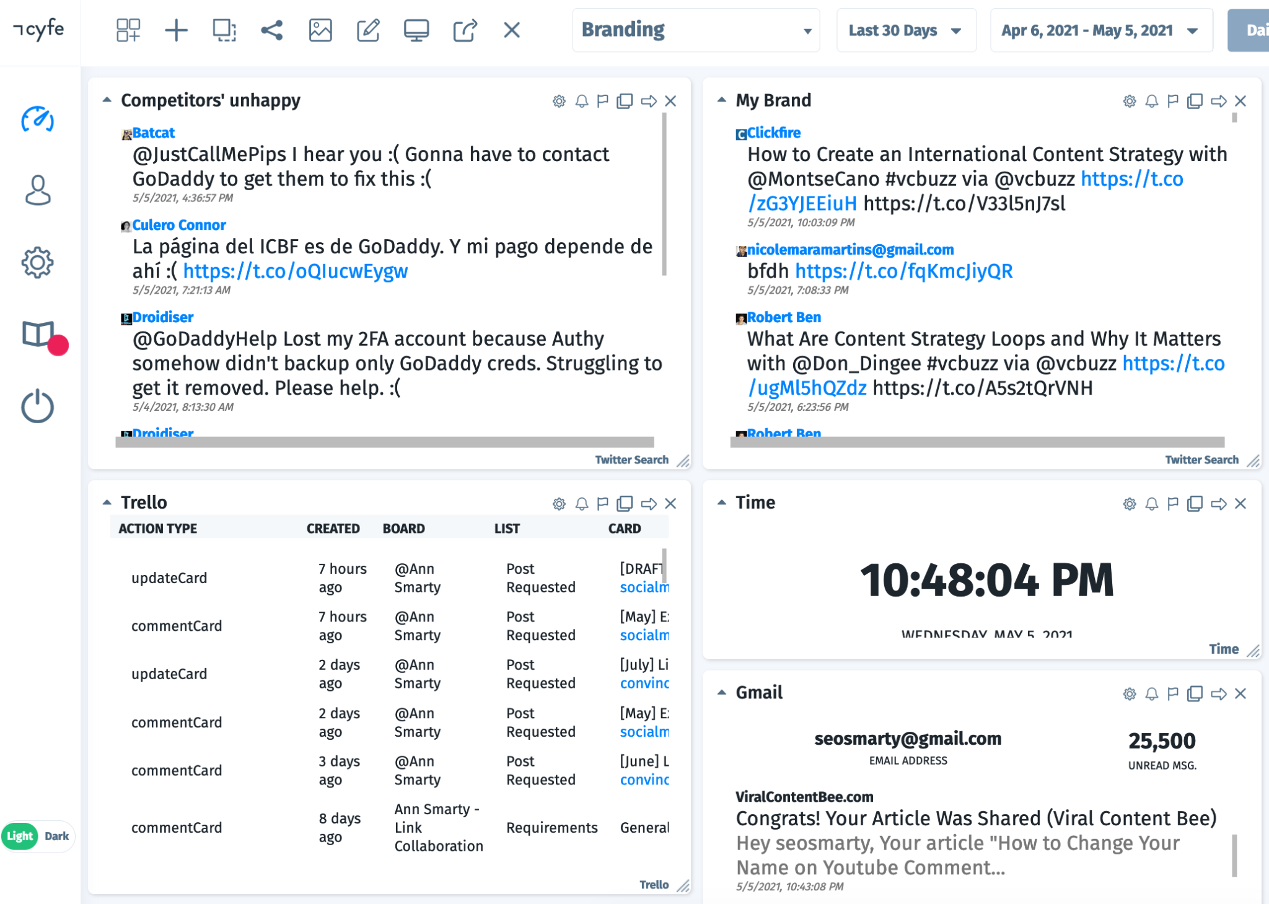Open the Culero Connor tweet t.co link

[x=295, y=271]
